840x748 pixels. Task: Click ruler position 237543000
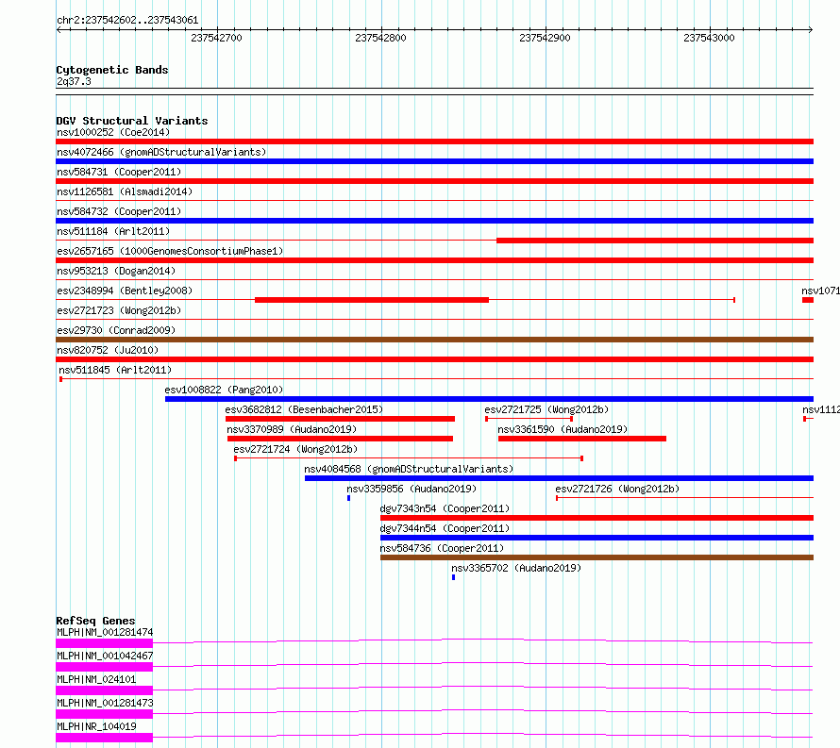(x=709, y=38)
